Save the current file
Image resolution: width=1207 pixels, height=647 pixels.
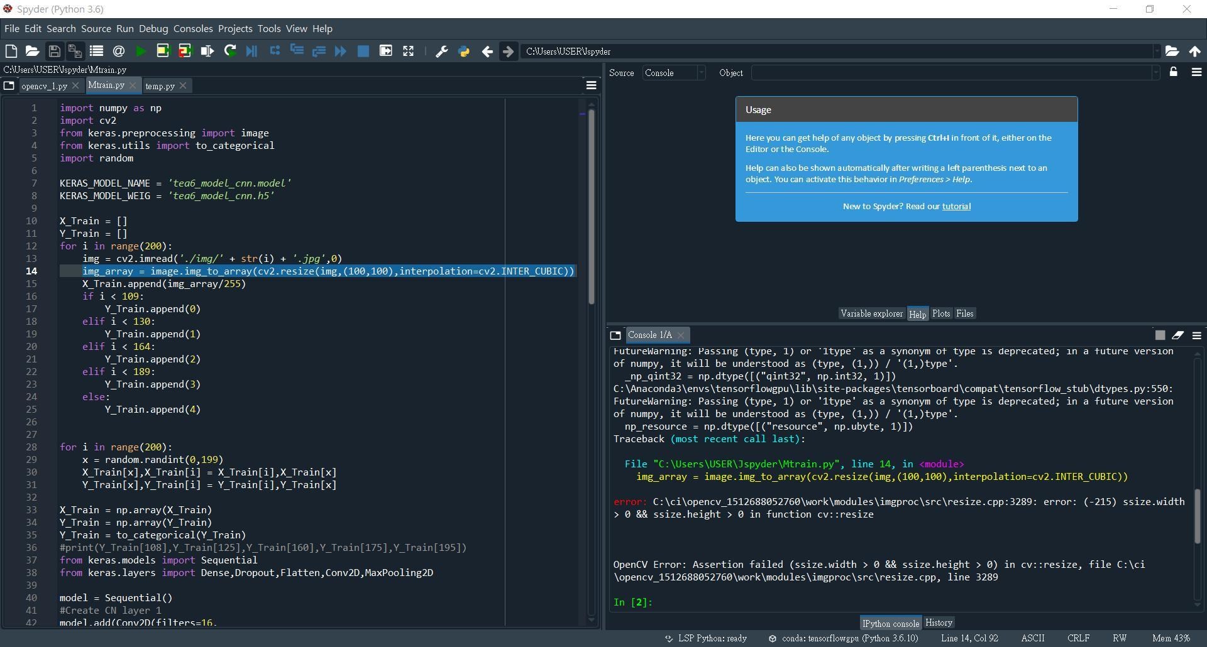click(x=54, y=52)
